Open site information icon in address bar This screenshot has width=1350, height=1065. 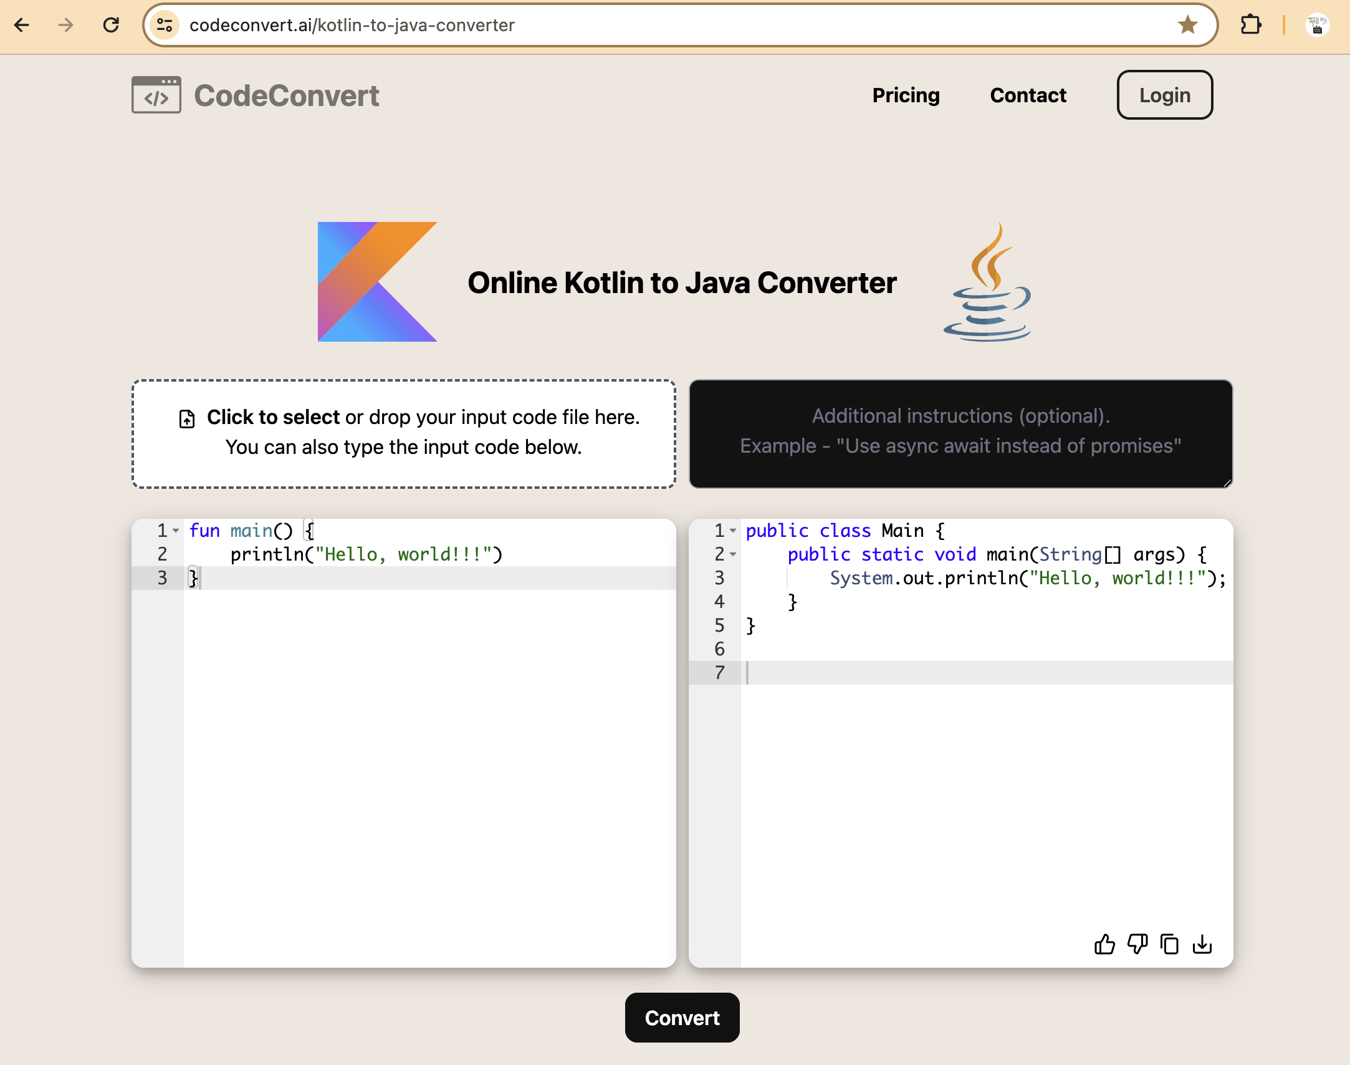click(165, 25)
